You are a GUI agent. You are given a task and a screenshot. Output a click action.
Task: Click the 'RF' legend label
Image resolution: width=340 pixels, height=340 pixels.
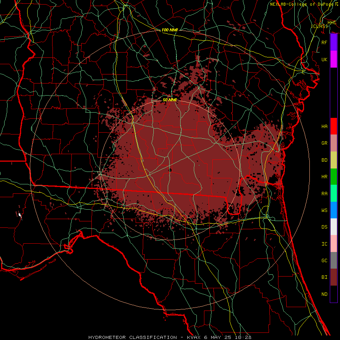click(324, 43)
